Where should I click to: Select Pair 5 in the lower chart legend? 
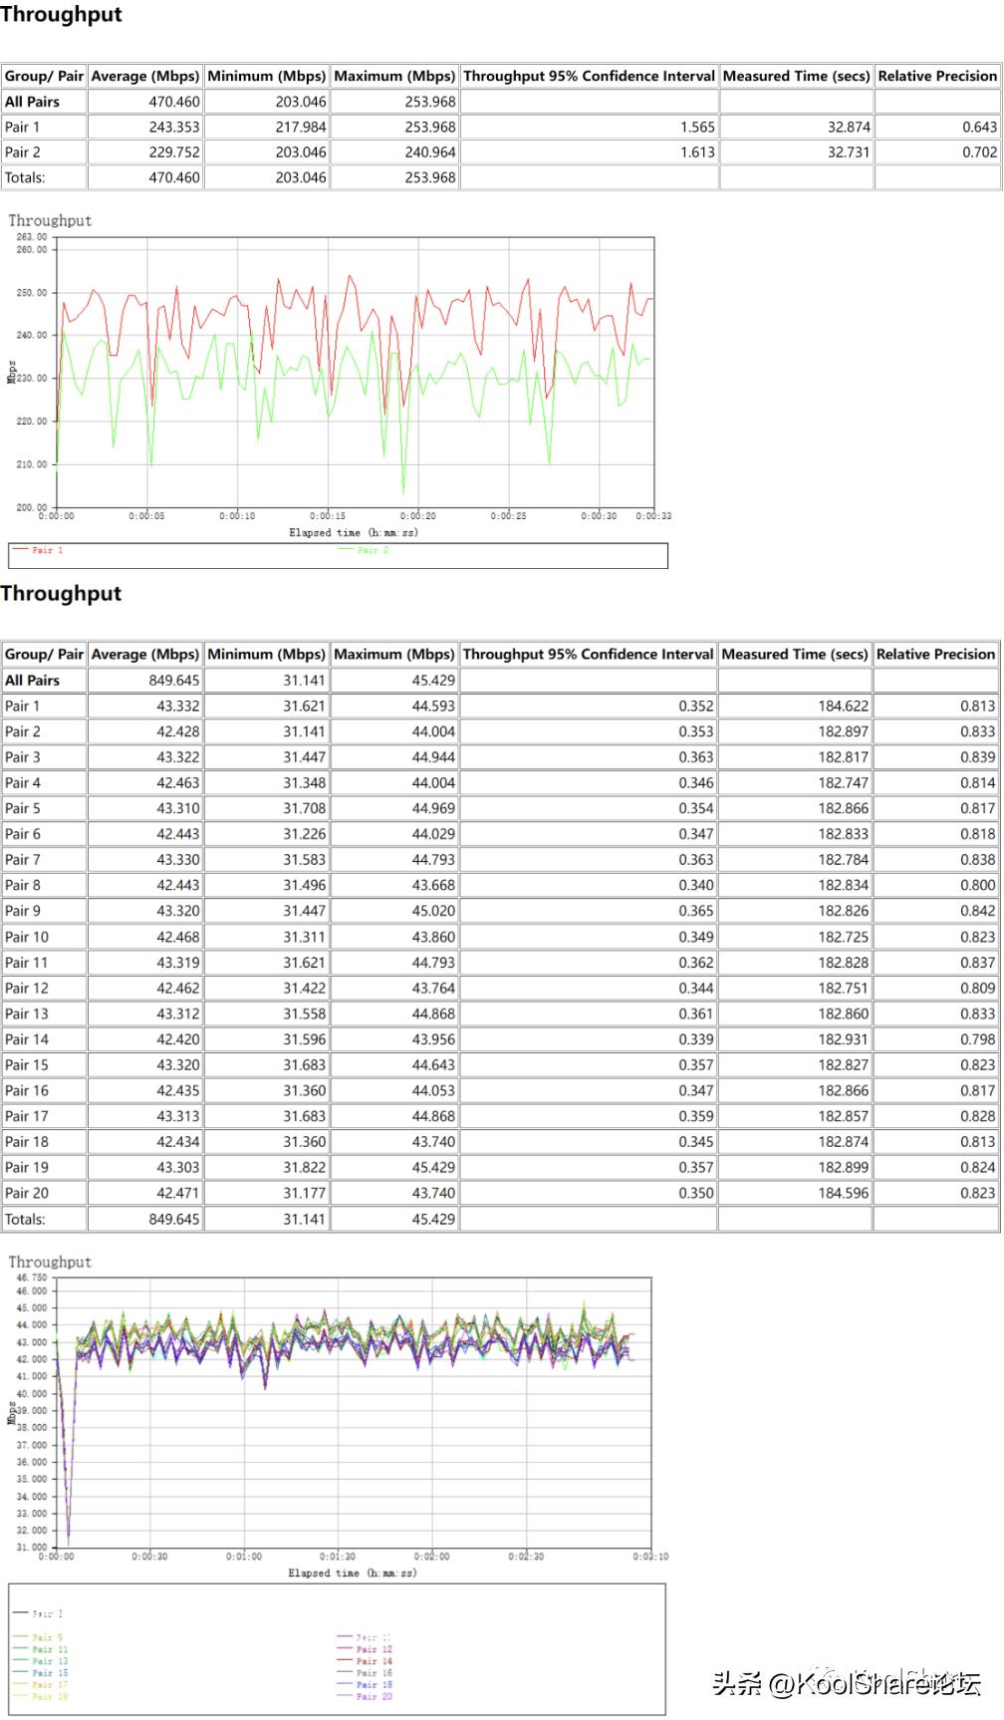pyautogui.click(x=38, y=1637)
